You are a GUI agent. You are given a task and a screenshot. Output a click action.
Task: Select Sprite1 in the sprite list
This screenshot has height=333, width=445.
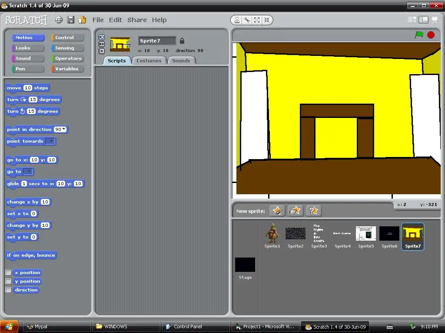[272, 236]
